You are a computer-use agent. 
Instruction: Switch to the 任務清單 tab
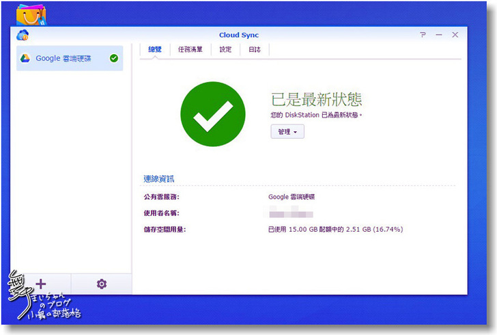click(x=190, y=49)
